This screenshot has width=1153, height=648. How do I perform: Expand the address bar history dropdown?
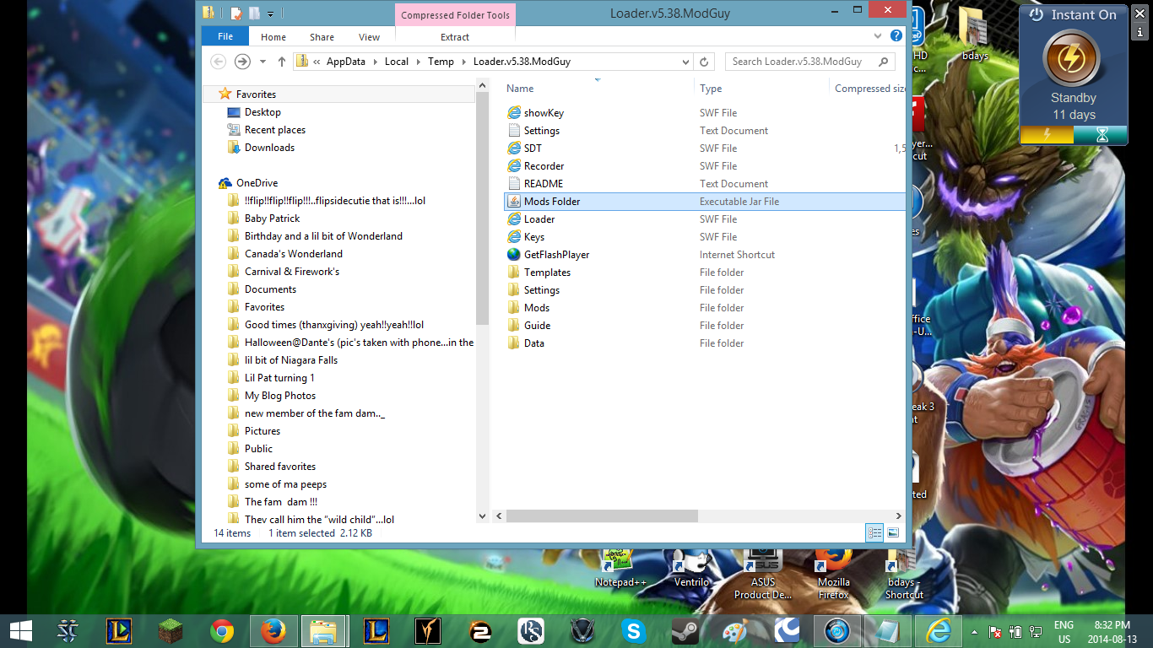click(x=685, y=62)
